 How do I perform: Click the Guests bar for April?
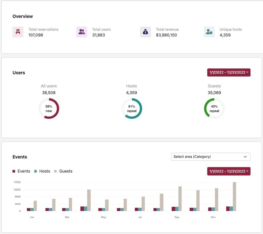pyautogui.click(x=89, y=200)
